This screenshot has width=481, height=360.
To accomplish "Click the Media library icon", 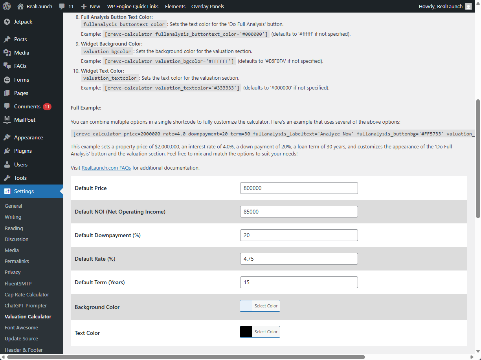I will [x=7, y=53].
